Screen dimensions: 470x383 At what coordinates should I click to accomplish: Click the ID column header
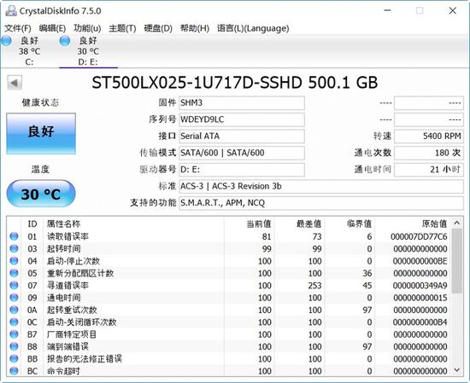[32, 223]
